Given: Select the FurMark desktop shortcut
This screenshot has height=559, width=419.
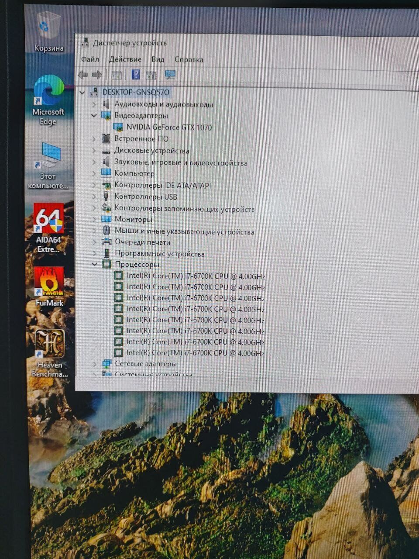Looking at the screenshot, I should pyautogui.click(x=49, y=286).
